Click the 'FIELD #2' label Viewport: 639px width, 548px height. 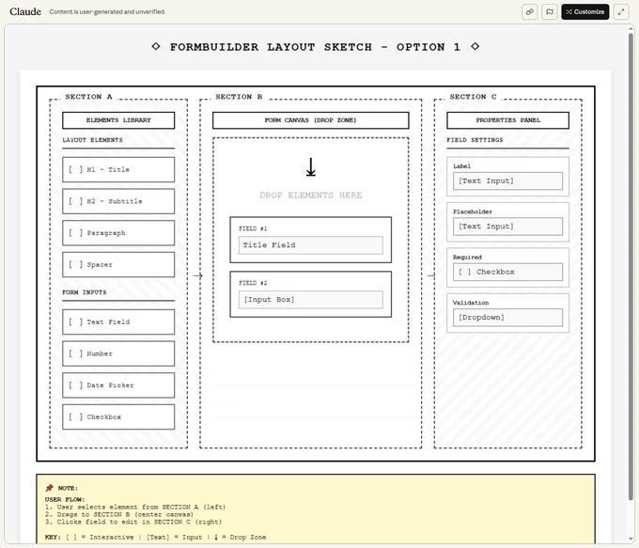(x=253, y=283)
